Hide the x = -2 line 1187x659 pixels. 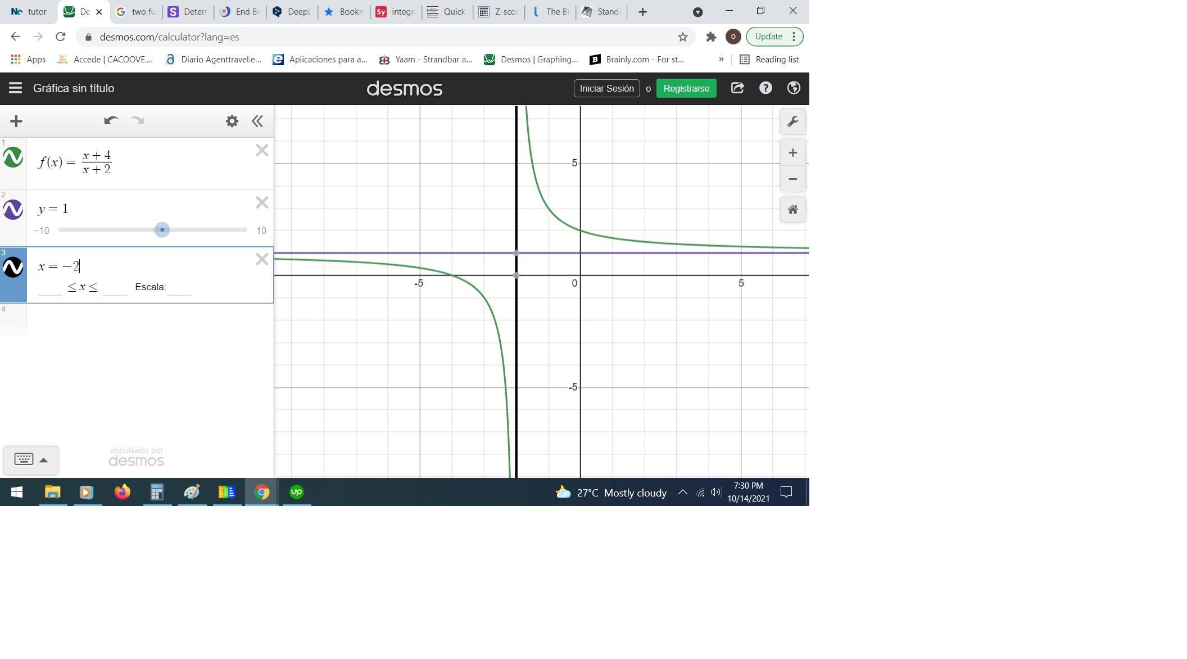coord(13,267)
